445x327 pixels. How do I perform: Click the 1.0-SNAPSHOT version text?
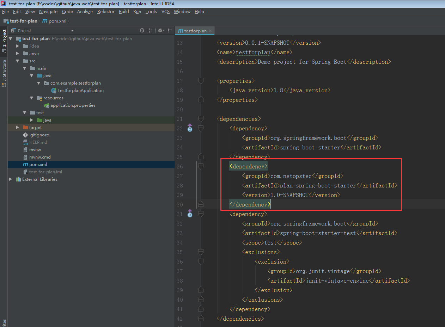pos(289,195)
